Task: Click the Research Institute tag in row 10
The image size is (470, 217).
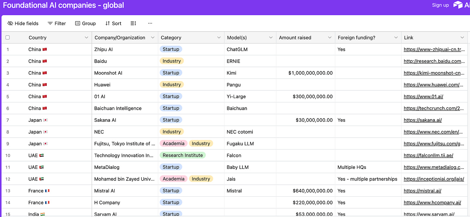Action: (x=183, y=155)
